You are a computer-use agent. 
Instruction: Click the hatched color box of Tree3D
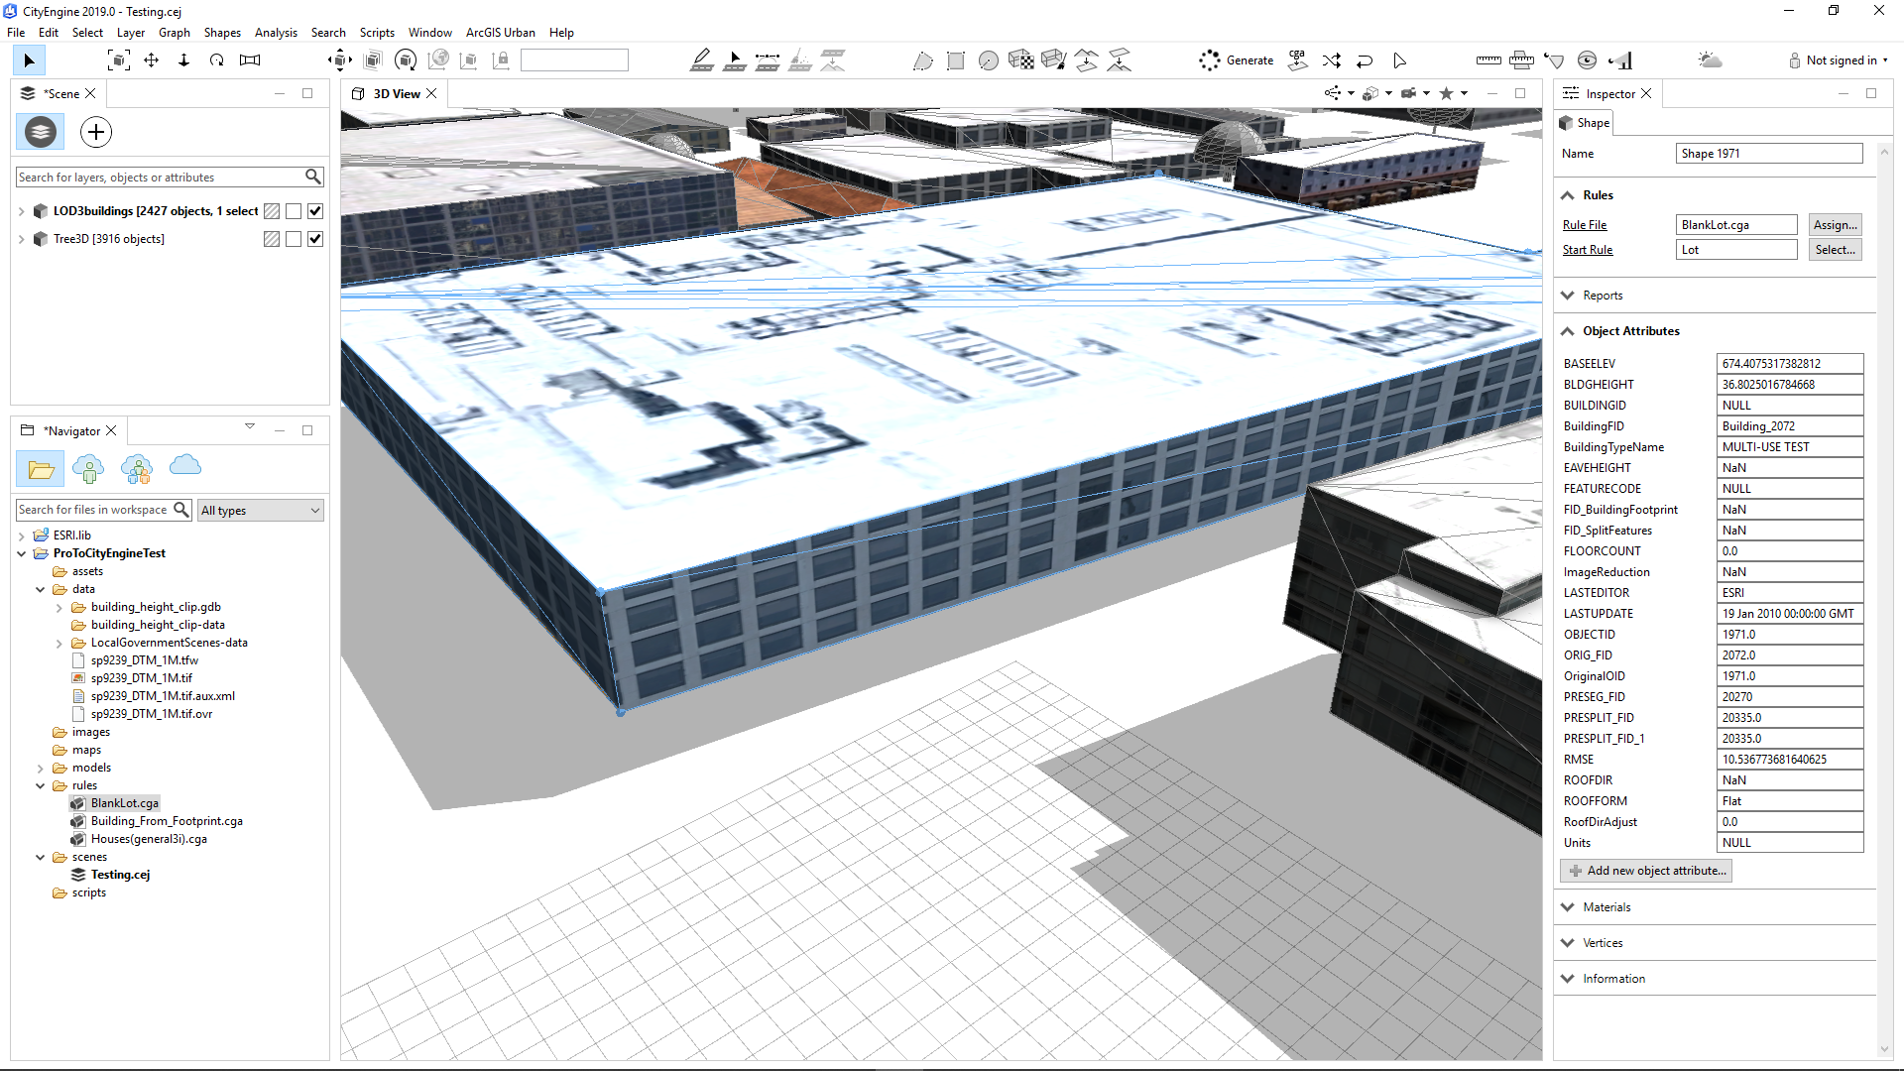click(x=272, y=239)
